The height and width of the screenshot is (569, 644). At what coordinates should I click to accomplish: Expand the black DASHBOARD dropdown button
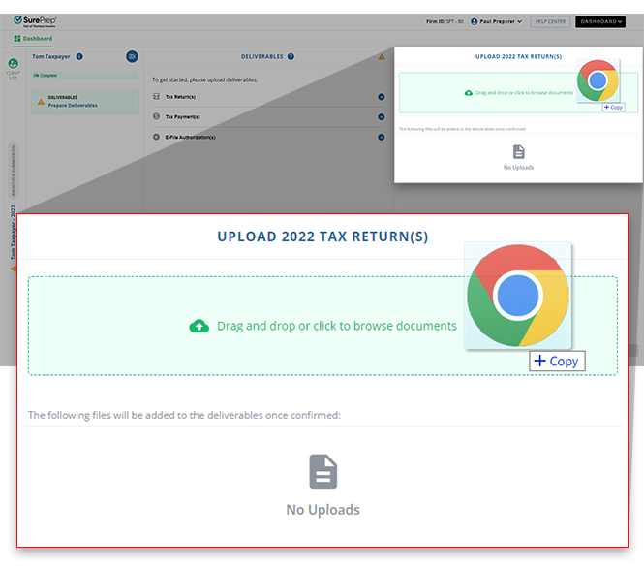[x=600, y=21]
